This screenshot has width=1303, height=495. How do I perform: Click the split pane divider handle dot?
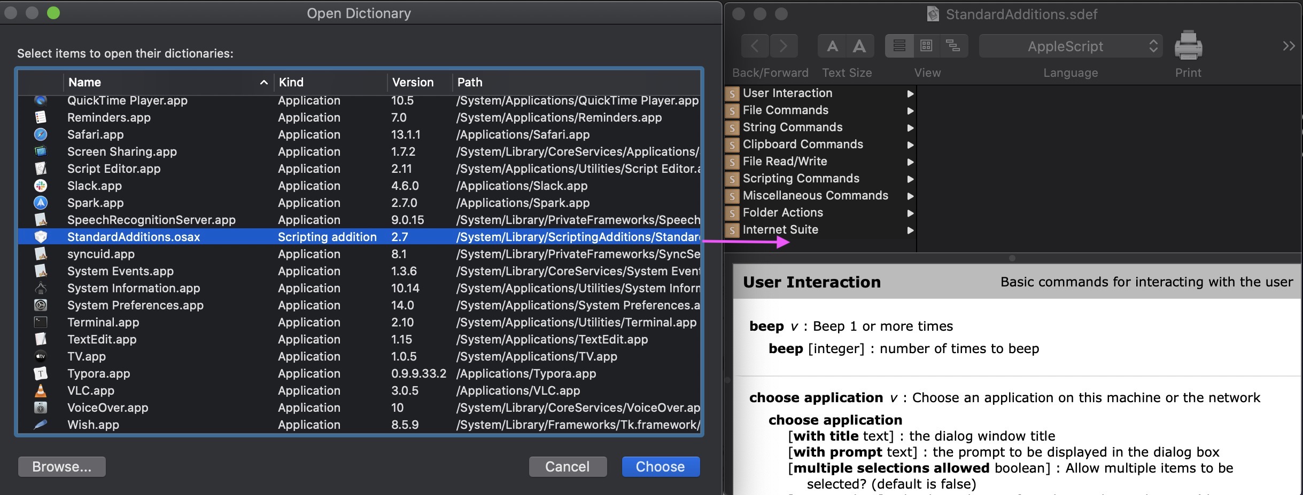point(1012,258)
